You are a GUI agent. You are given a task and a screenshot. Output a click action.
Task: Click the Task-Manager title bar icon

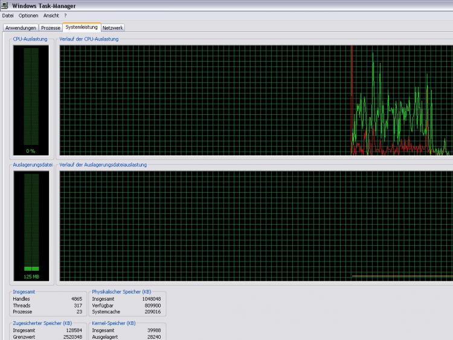(4, 5)
